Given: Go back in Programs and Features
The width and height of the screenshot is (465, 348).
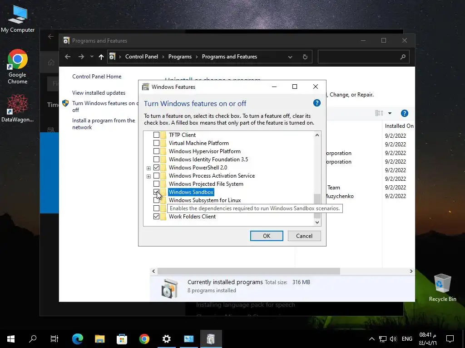Looking at the screenshot, I should coord(68,57).
